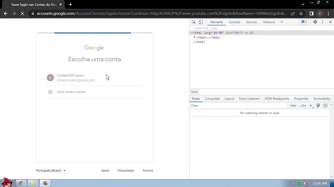Image resolution: width=334 pixels, height=187 pixels.
Task: Open a new browser tab
Action: (x=70, y=4)
